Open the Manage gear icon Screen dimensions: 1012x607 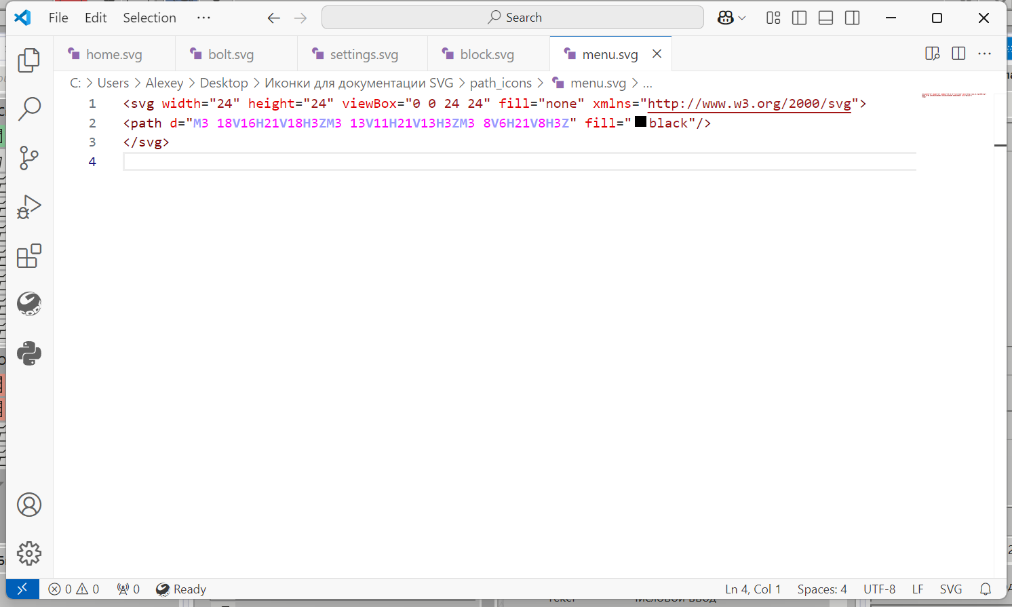pyautogui.click(x=28, y=553)
